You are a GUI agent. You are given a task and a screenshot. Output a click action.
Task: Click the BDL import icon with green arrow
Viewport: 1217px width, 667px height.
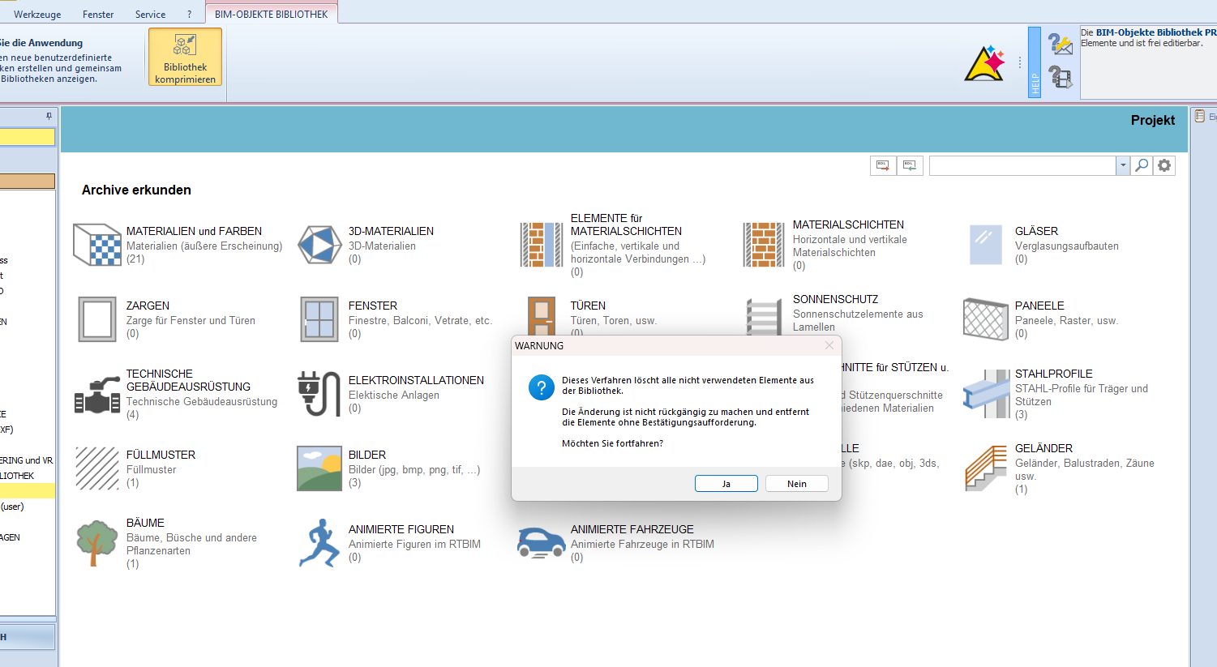tap(910, 165)
